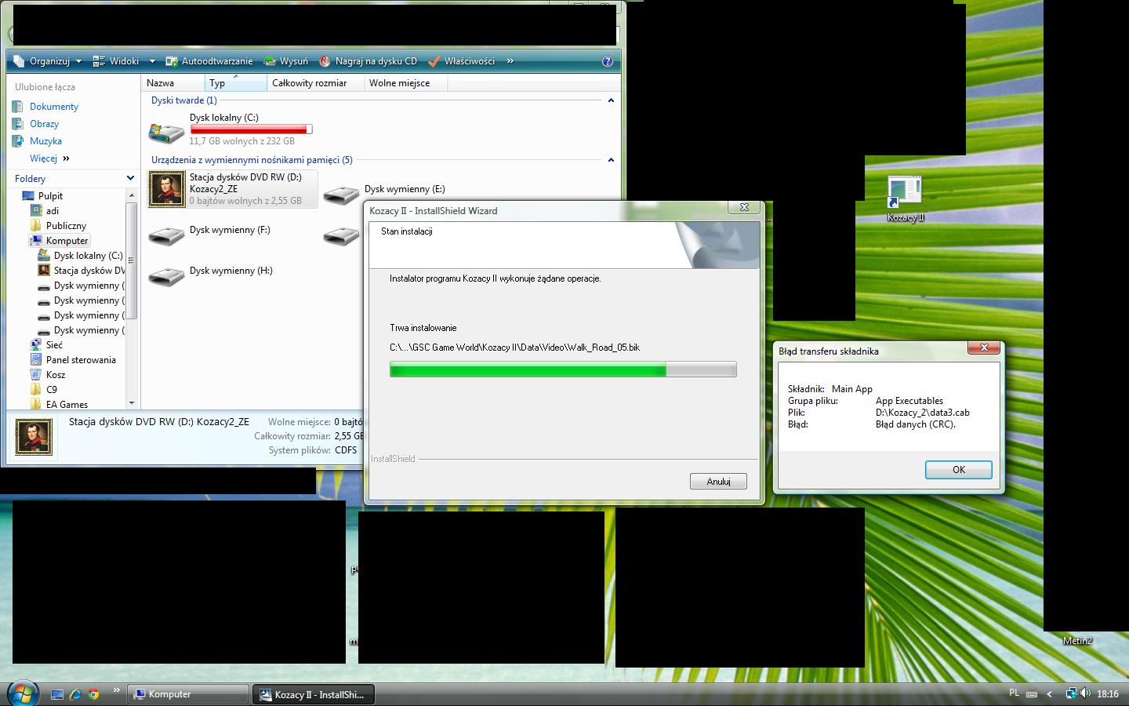Click the Widoki views button
1129x706 pixels.
[116, 61]
